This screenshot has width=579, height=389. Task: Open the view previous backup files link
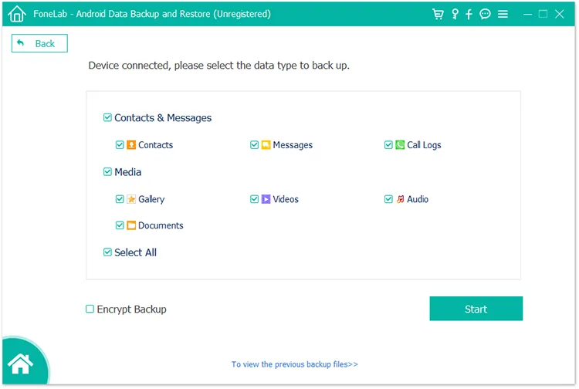coord(295,364)
